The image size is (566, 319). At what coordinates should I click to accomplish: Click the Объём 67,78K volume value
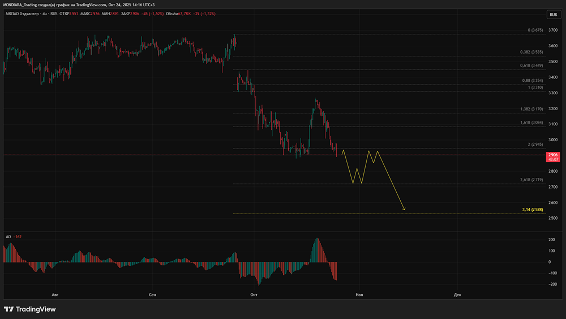tap(178, 14)
